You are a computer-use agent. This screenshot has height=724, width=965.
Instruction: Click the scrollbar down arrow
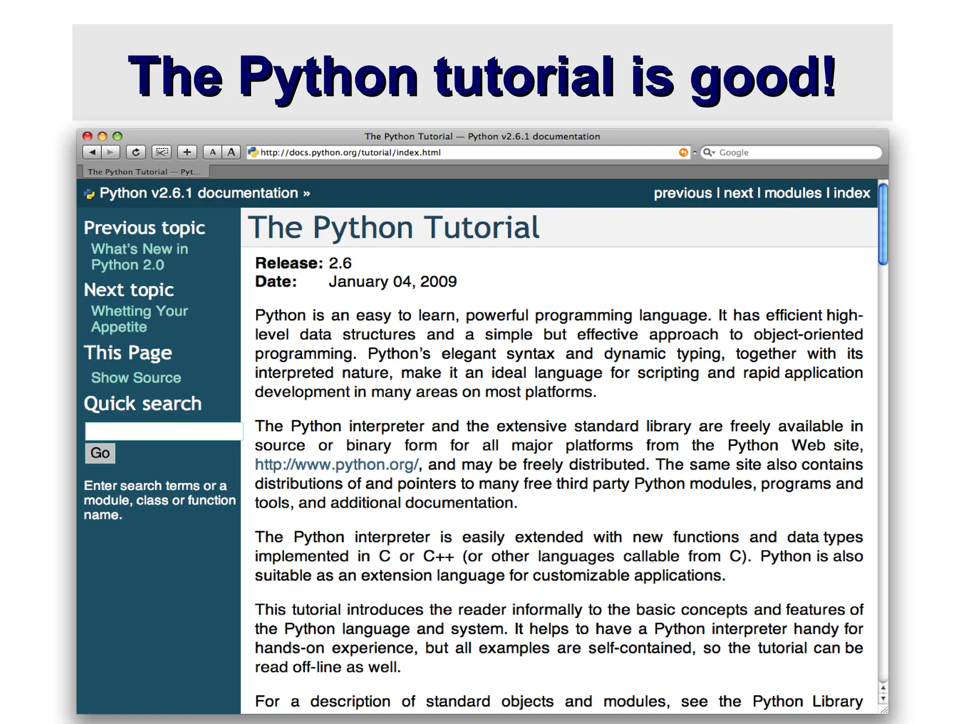883,699
